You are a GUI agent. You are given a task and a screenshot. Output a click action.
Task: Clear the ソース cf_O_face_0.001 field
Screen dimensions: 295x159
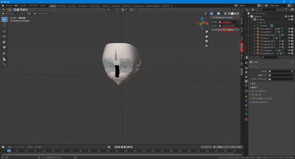(237, 26)
